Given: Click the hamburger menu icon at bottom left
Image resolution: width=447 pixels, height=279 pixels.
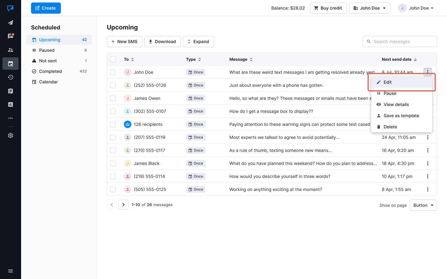Looking at the screenshot, I should pos(11,271).
